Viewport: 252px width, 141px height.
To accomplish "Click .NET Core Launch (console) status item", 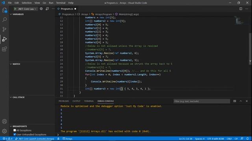I will [x=35, y=139].
